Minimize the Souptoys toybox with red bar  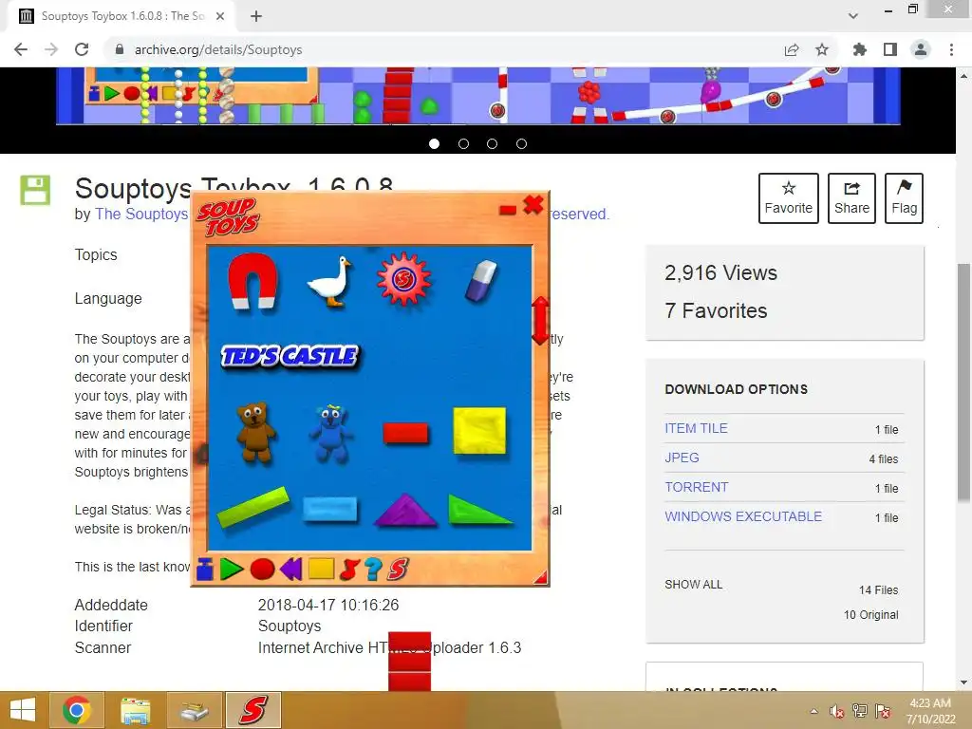click(508, 210)
